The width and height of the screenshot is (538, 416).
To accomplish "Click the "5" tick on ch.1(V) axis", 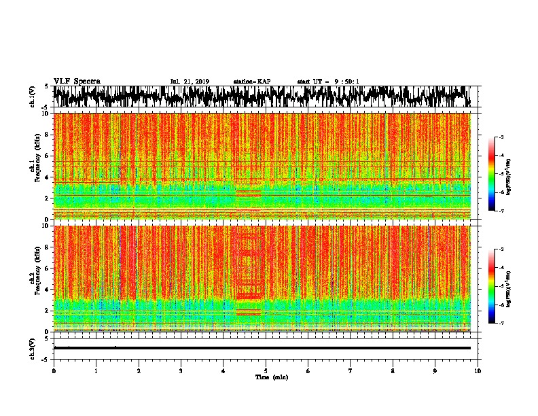I will point(47,86).
